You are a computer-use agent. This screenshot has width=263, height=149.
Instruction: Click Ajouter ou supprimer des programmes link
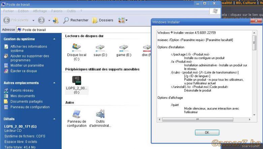click(x=30, y=58)
